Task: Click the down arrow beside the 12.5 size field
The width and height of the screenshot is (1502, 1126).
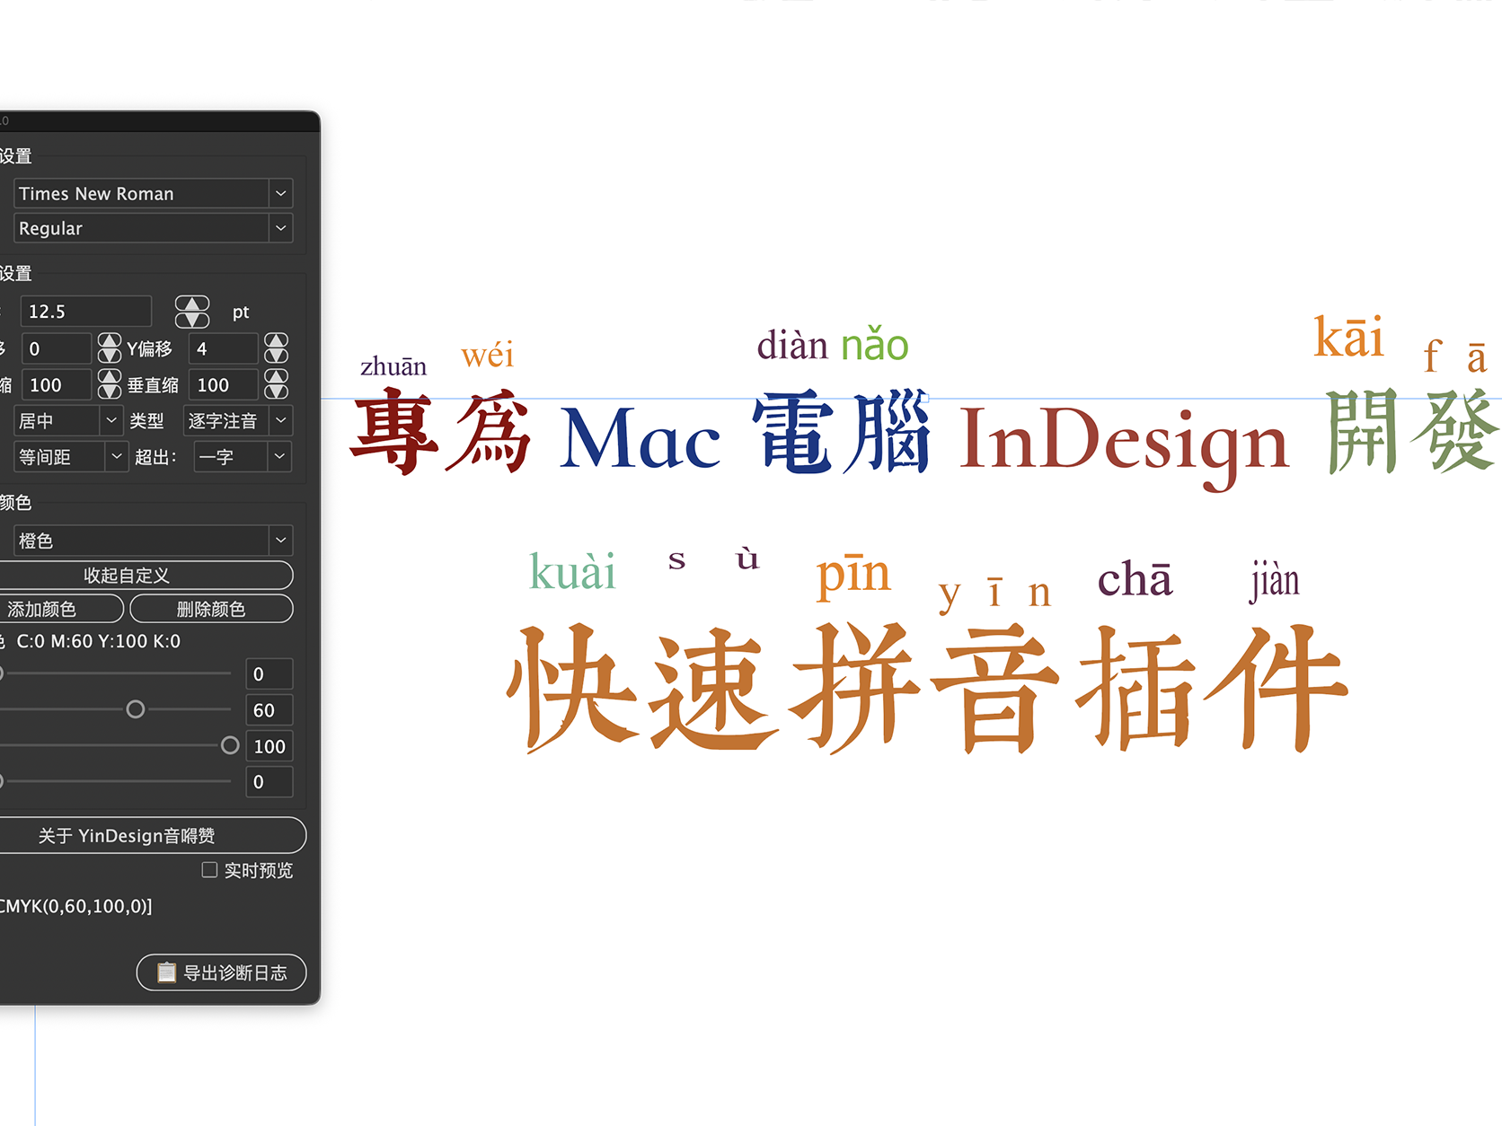Action: click(x=192, y=320)
